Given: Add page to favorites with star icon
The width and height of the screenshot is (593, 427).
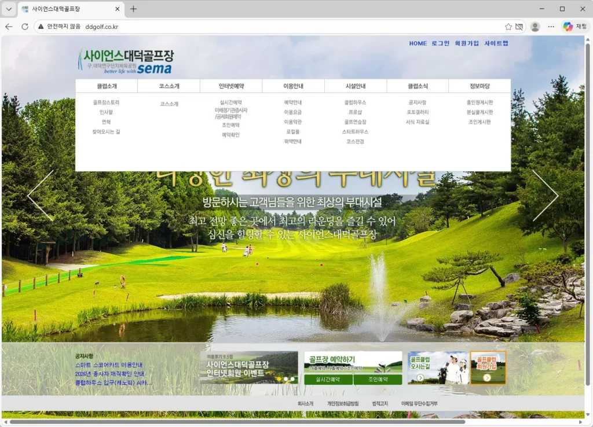Looking at the screenshot, I should point(508,27).
